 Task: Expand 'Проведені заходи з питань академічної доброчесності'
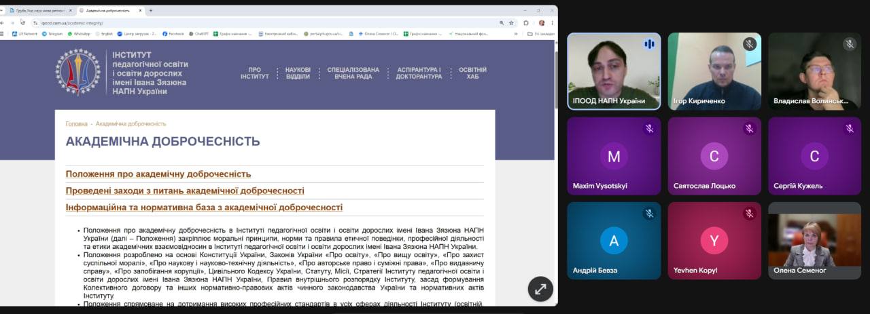185,191
